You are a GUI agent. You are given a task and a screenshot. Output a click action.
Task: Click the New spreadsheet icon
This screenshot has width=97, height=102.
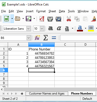tap(7, 19)
